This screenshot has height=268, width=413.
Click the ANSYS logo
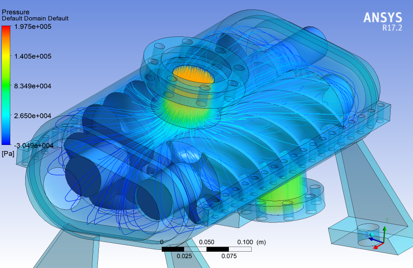(x=382, y=18)
